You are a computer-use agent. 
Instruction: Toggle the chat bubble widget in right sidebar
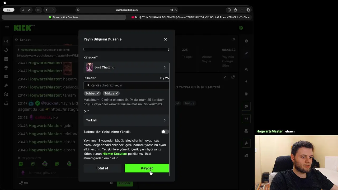pos(246,106)
